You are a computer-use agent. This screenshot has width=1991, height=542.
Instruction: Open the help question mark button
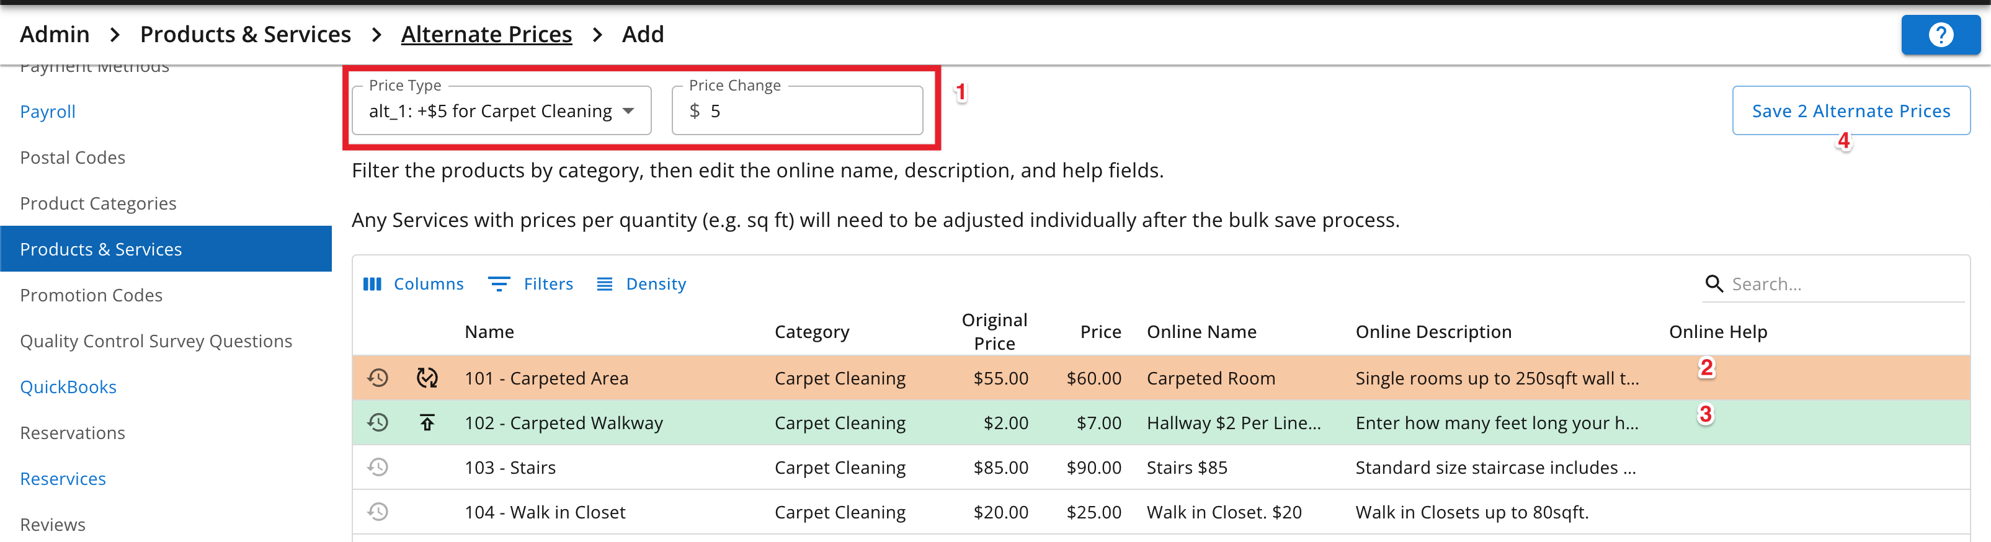1940,35
